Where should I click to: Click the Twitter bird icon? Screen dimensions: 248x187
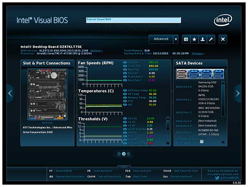tap(217, 178)
